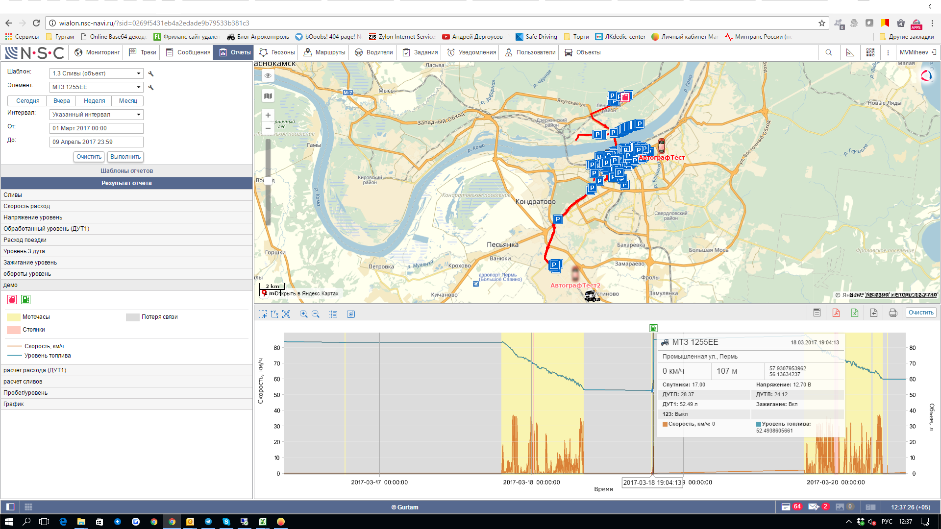This screenshot has width=941, height=529.
Task: Switch to Мониторинг tab
Action: 97,52
